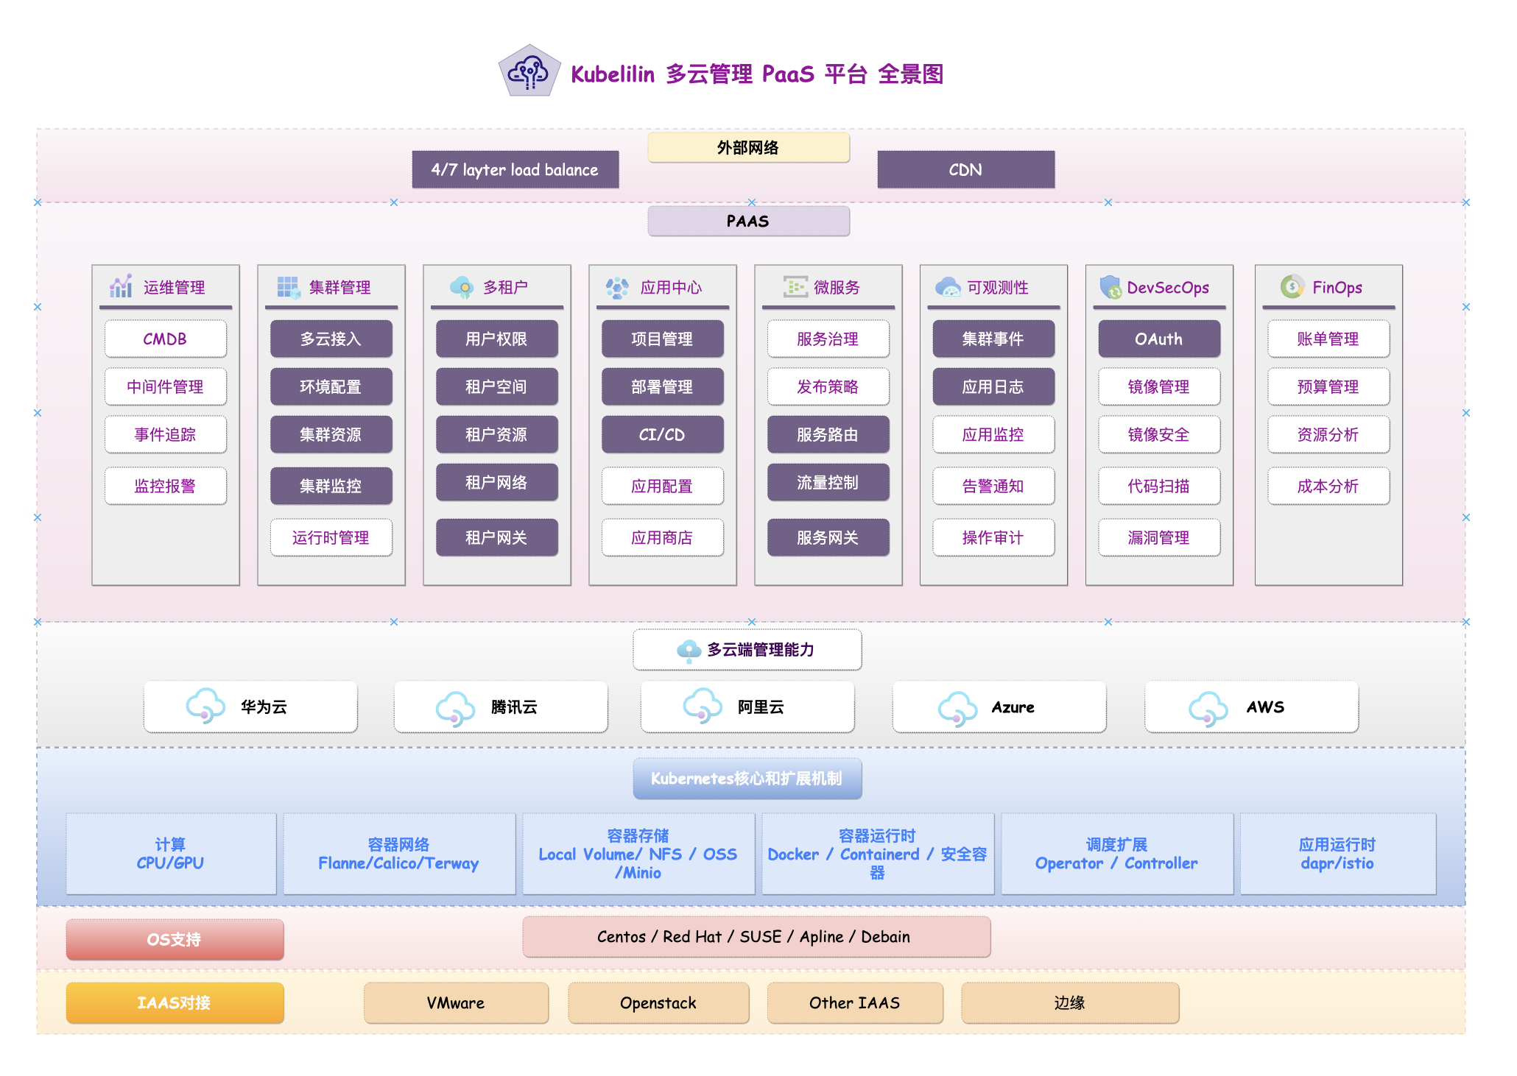This screenshot has width=1517, height=1076.
Task: Click the red OS支持 label
Action: tap(175, 939)
